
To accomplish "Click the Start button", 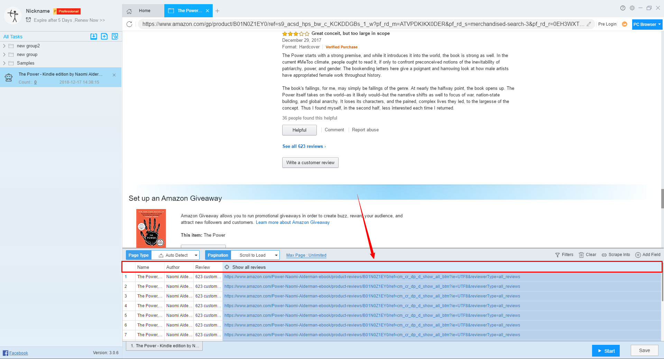I will point(606,351).
